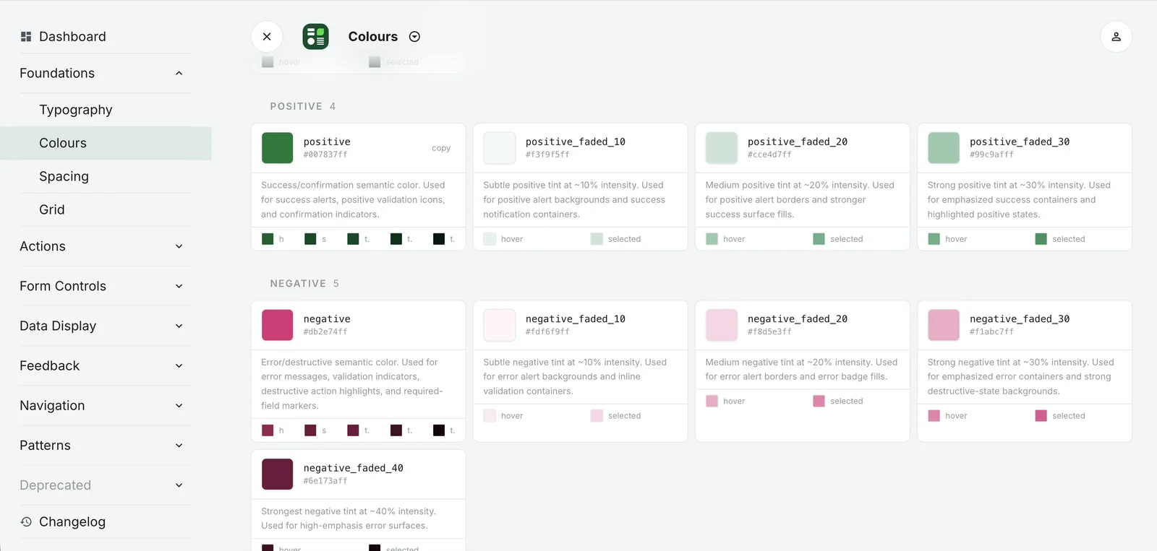Collapse the Foundations section
1157x551 pixels.
pyautogui.click(x=179, y=73)
